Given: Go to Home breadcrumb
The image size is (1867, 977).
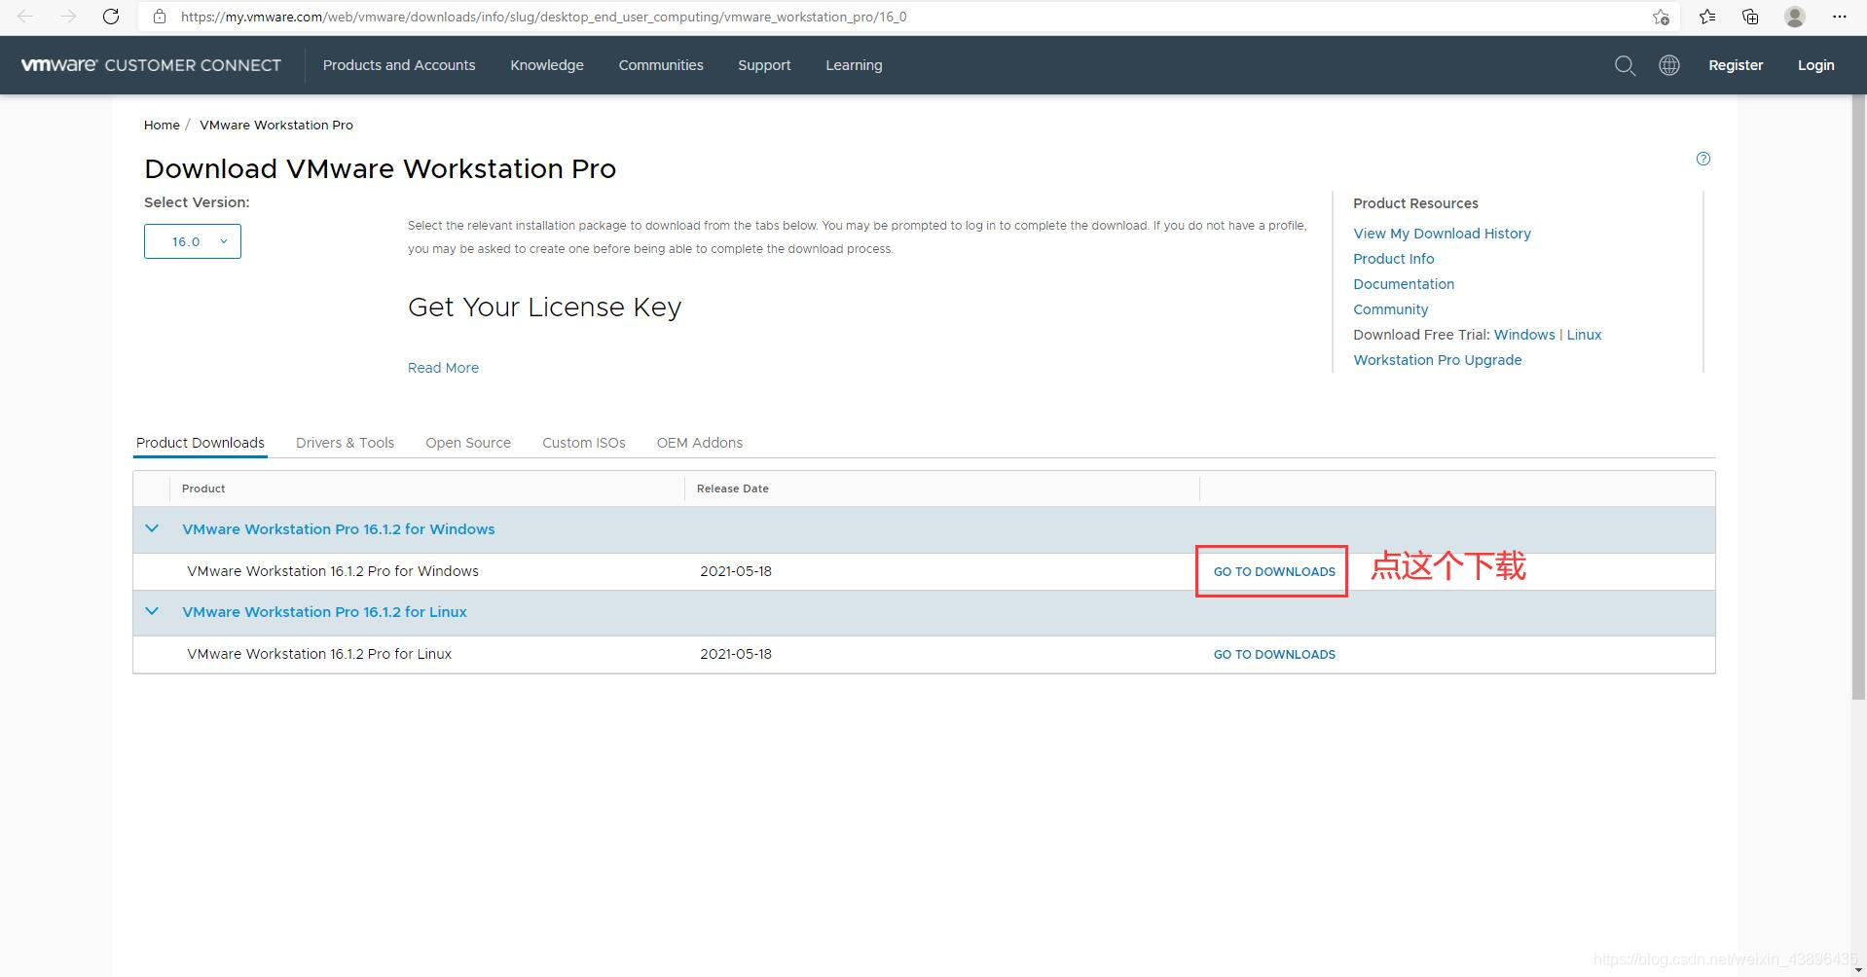Looking at the screenshot, I should 162,125.
